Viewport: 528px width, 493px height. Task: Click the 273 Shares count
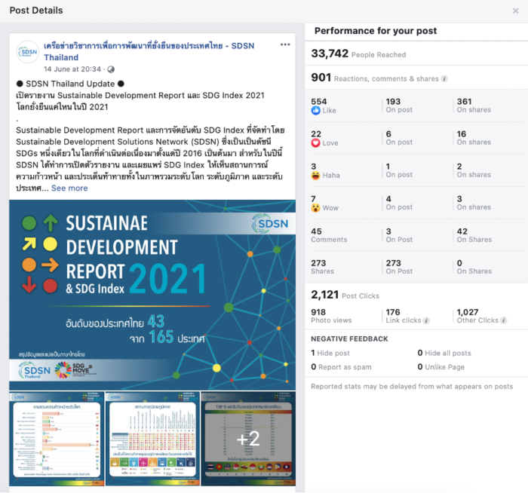(318, 263)
